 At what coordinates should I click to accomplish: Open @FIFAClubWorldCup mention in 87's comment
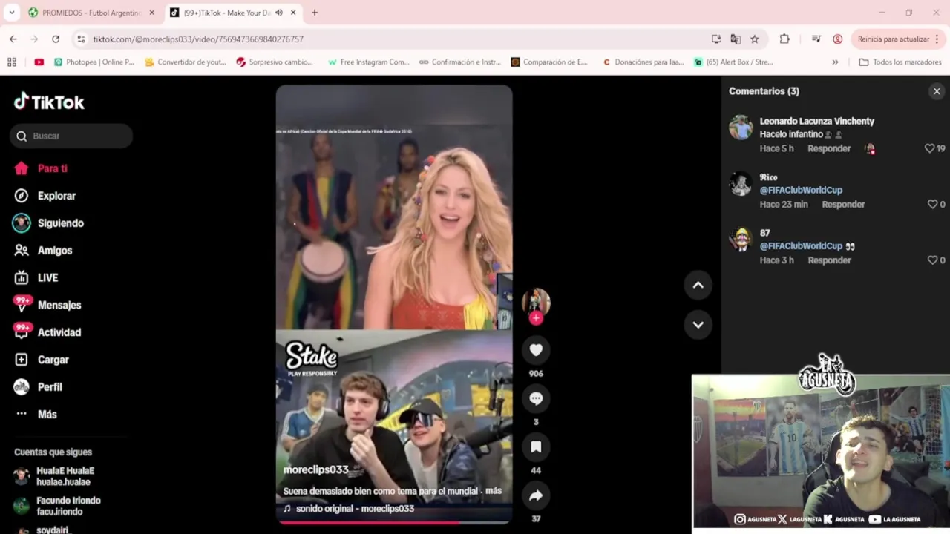pos(801,246)
